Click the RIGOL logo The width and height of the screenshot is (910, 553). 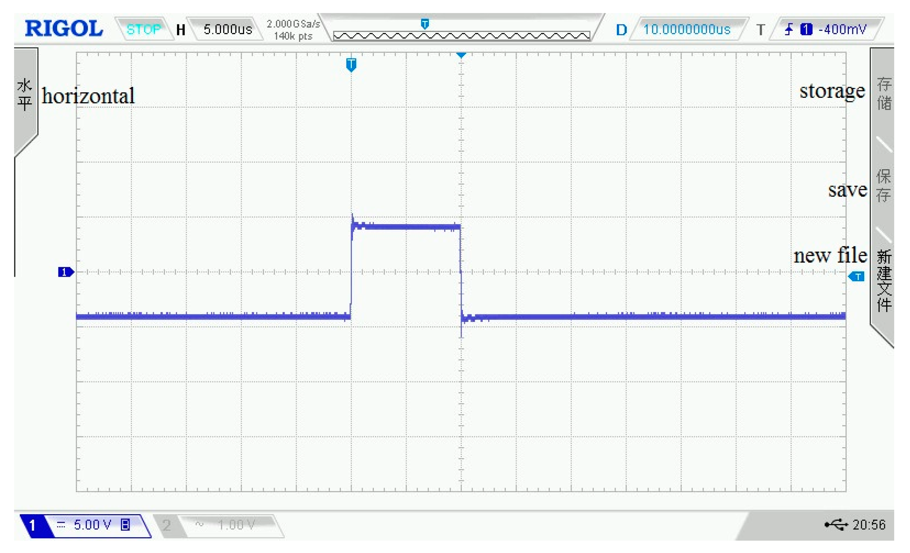[64, 28]
